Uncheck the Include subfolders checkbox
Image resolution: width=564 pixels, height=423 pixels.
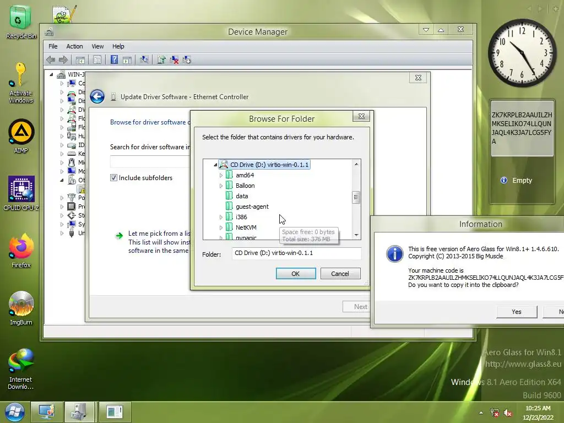113,177
